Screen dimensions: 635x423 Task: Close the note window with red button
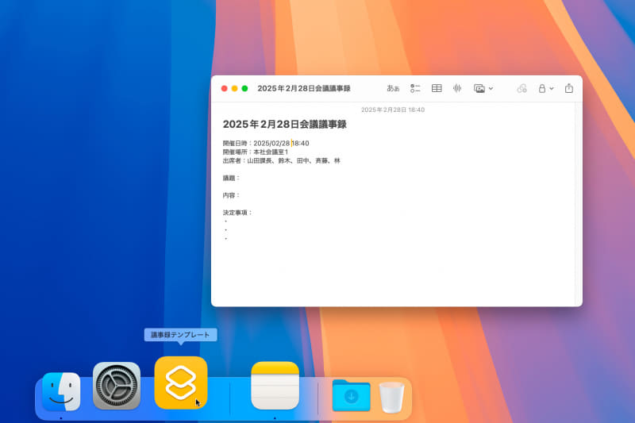225,88
